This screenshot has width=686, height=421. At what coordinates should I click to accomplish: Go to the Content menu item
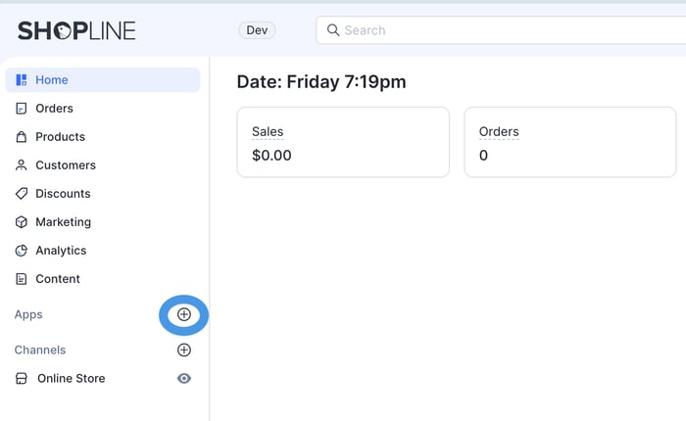[x=58, y=279]
